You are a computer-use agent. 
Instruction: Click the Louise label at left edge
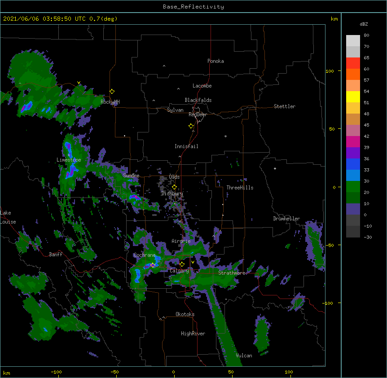point(8,222)
